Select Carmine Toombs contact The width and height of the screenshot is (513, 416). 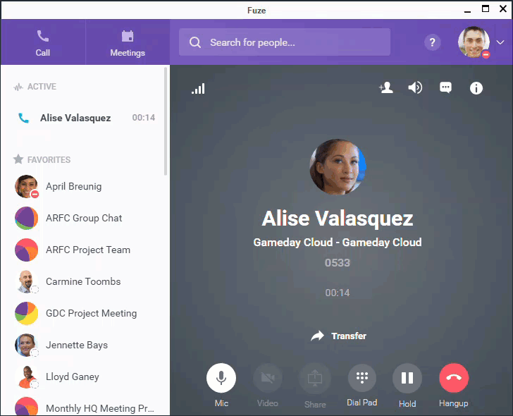click(x=85, y=281)
